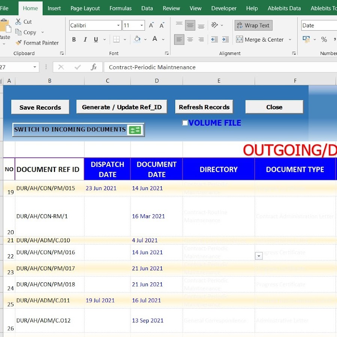Viewport: 337px width, 337px height.
Task: Click Generate / Update Ref_ID
Action: [x=122, y=107]
